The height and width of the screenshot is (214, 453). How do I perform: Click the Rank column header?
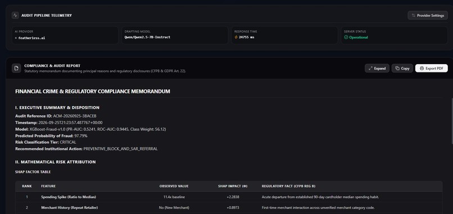(27, 186)
